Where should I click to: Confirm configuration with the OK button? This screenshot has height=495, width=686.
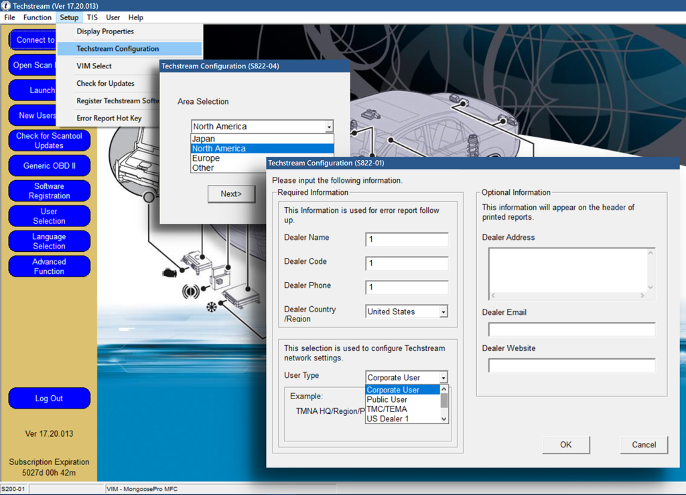click(x=565, y=445)
